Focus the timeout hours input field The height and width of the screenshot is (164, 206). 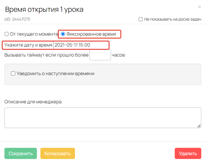pyautogui.click(x=100, y=55)
